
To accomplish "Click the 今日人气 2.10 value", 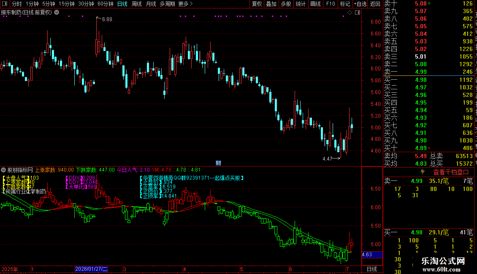I will pyautogui.click(x=133, y=170).
